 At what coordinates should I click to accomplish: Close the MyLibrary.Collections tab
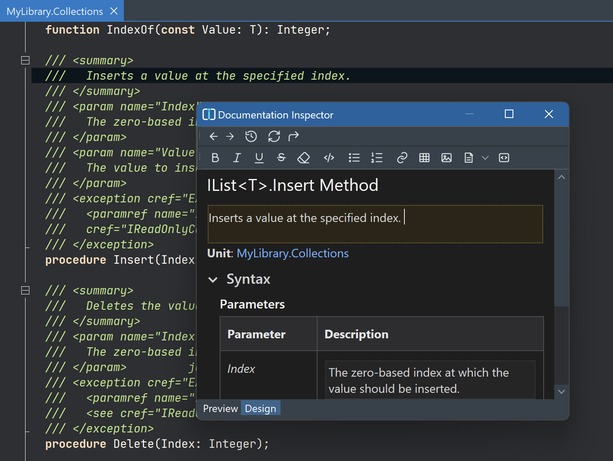[114, 11]
